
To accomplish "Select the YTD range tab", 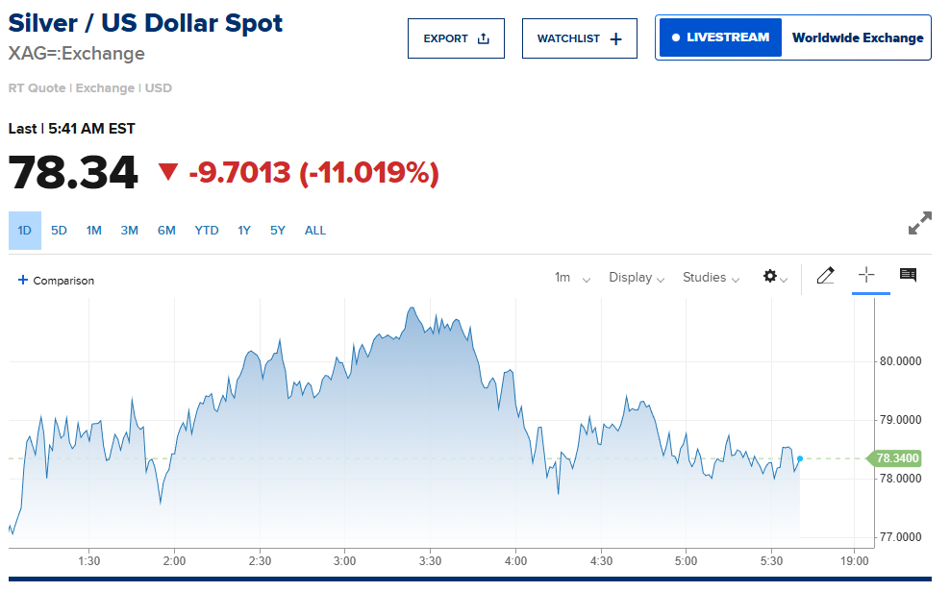I will pos(207,231).
